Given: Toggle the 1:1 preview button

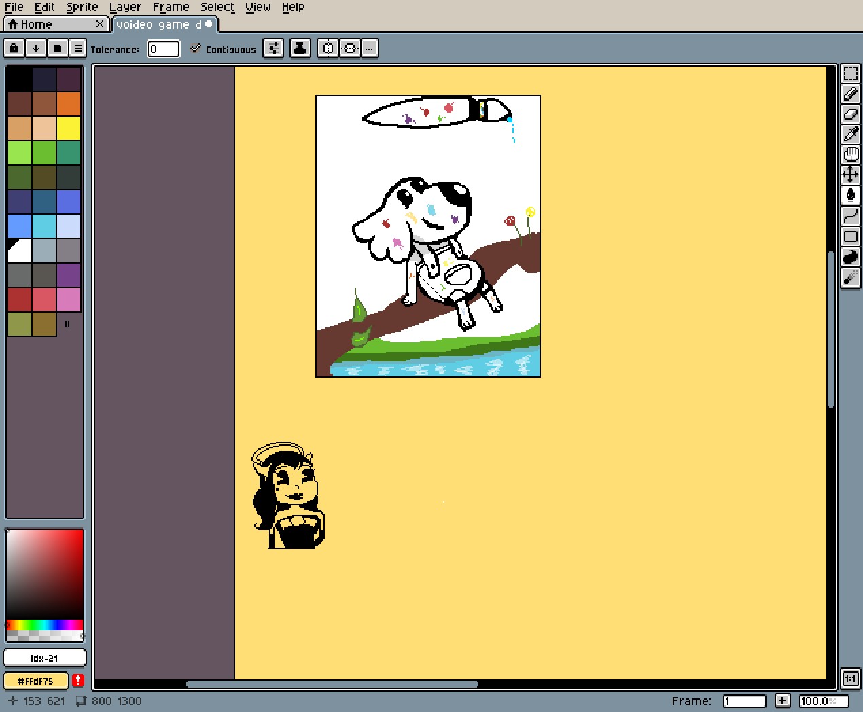Looking at the screenshot, I should [x=850, y=679].
